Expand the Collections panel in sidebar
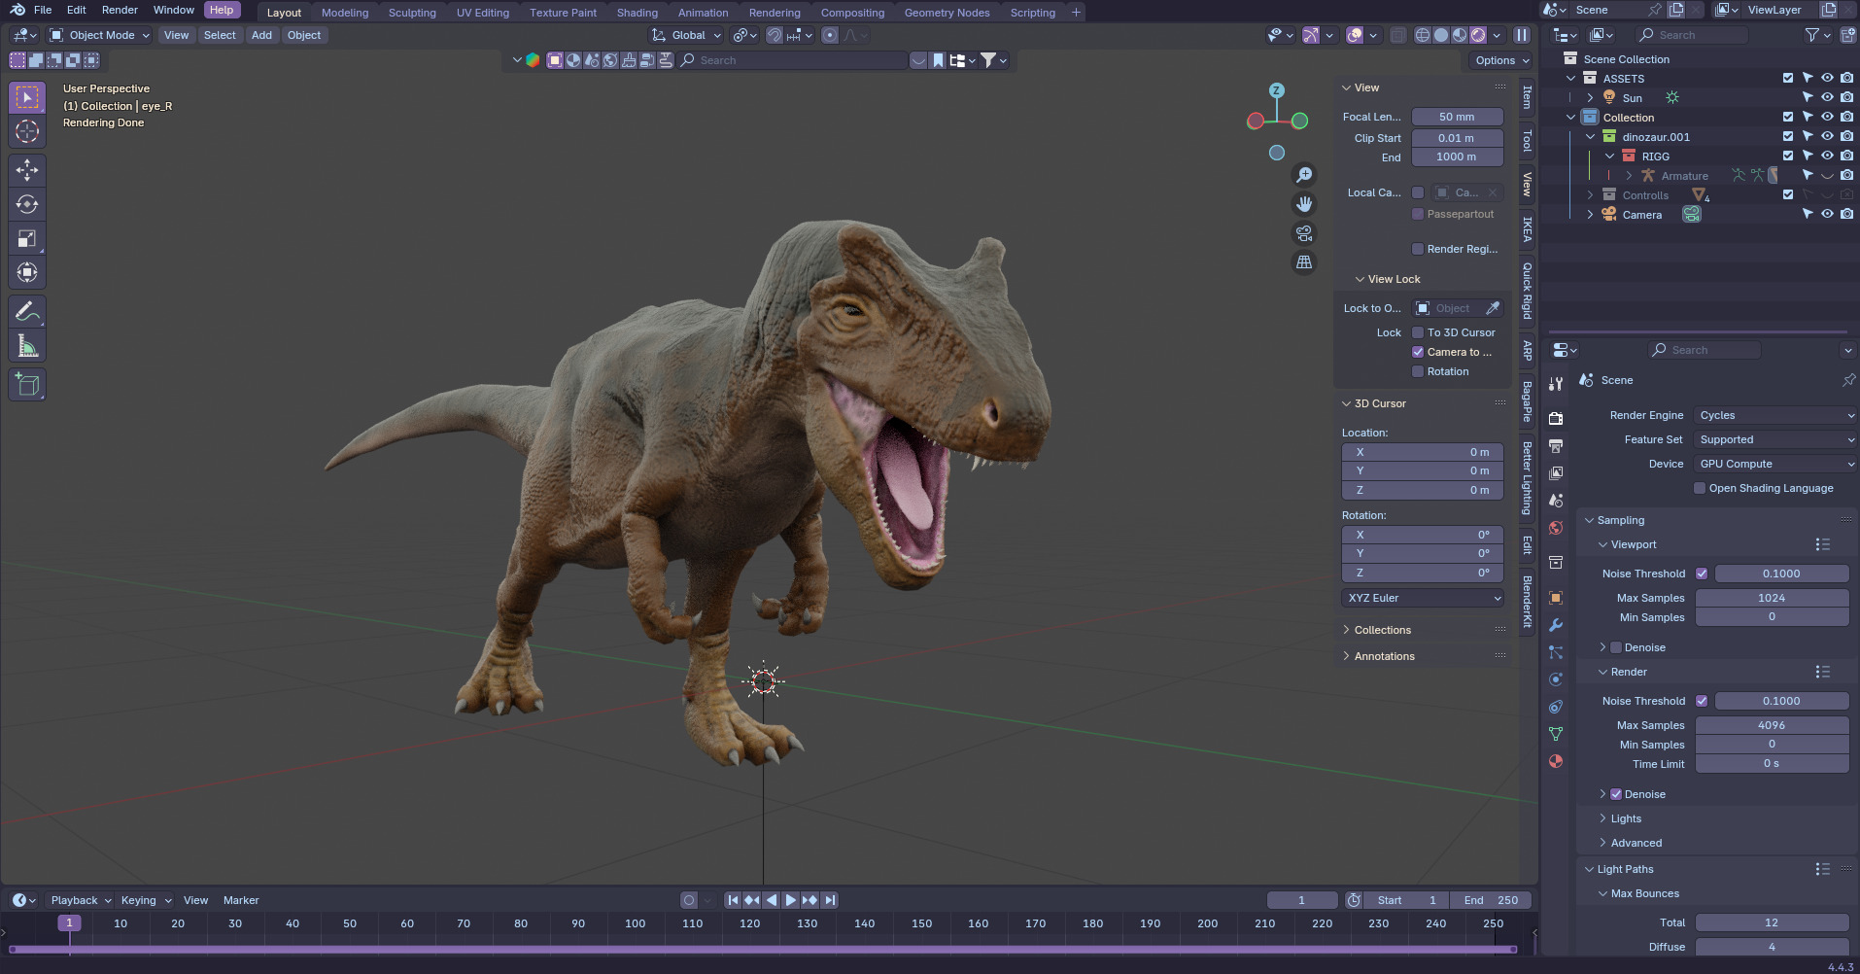The width and height of the screenshot is (1860, 974). click(1382, 630)
